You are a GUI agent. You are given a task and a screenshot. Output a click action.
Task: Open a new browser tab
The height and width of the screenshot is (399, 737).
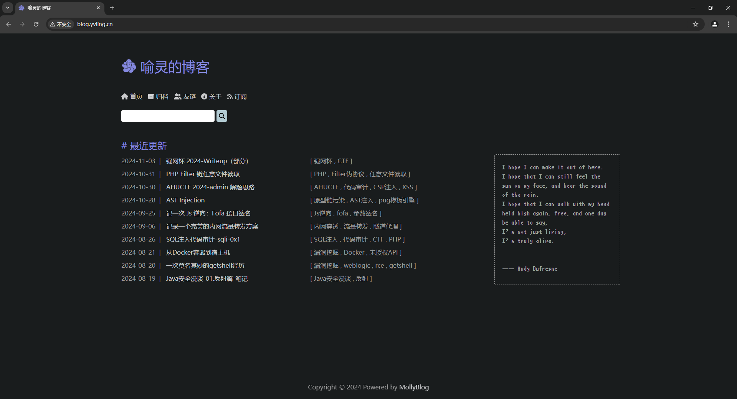click(112, 8)
